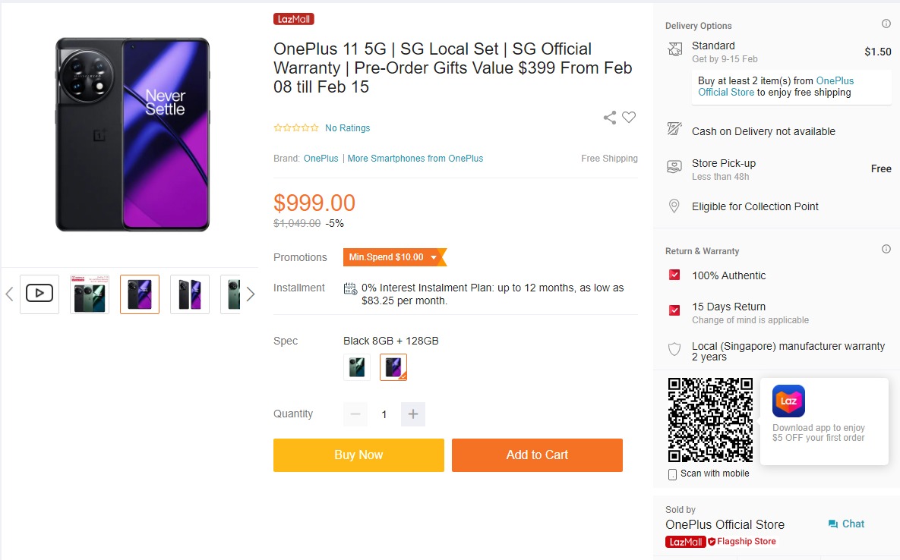
Task: Click the Lazada app icon
Action: click(788, 401)
